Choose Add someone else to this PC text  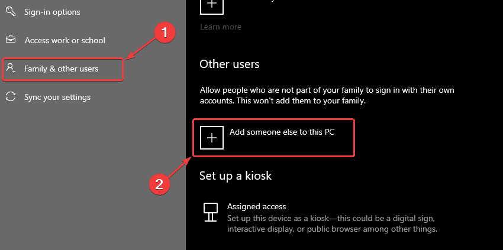282,132
